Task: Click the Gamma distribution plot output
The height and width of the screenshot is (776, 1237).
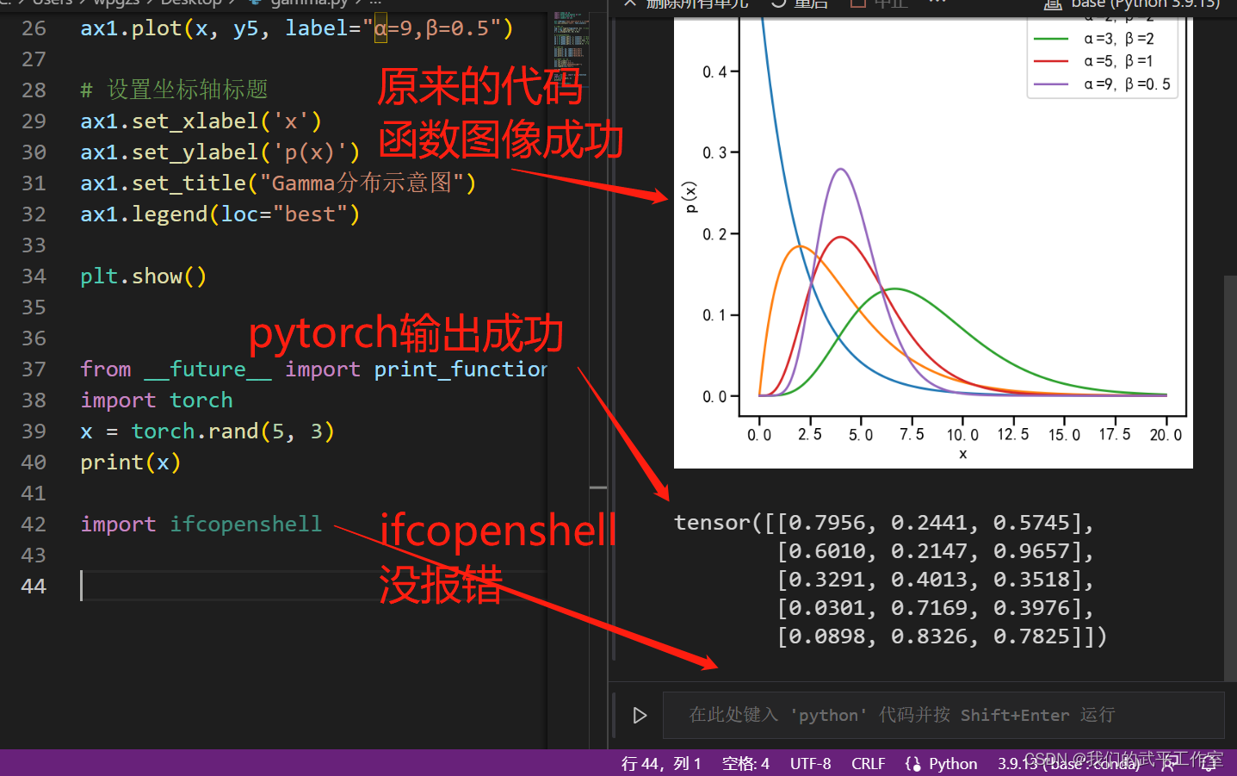Action: (933, 243)
